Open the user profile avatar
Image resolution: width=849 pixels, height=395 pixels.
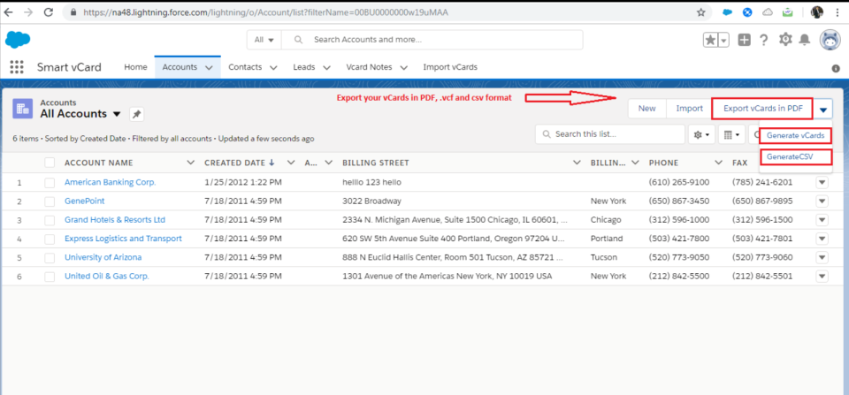point(830,40)
